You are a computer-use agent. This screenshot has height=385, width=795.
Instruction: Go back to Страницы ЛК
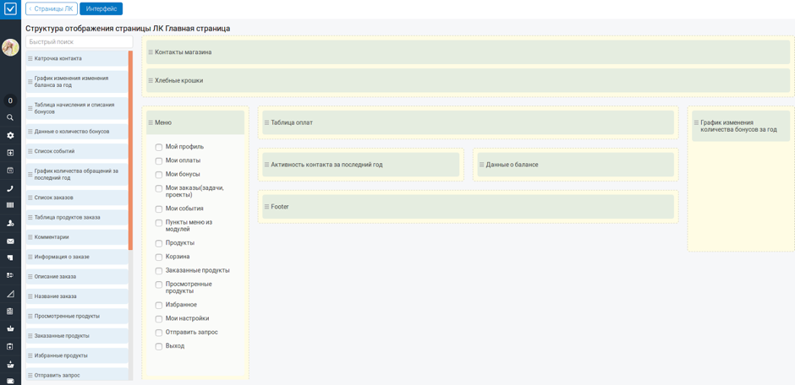click(x=52, y=8)
